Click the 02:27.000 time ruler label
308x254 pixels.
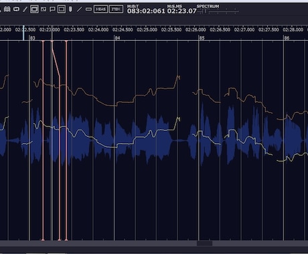click(x=244, y=29)
